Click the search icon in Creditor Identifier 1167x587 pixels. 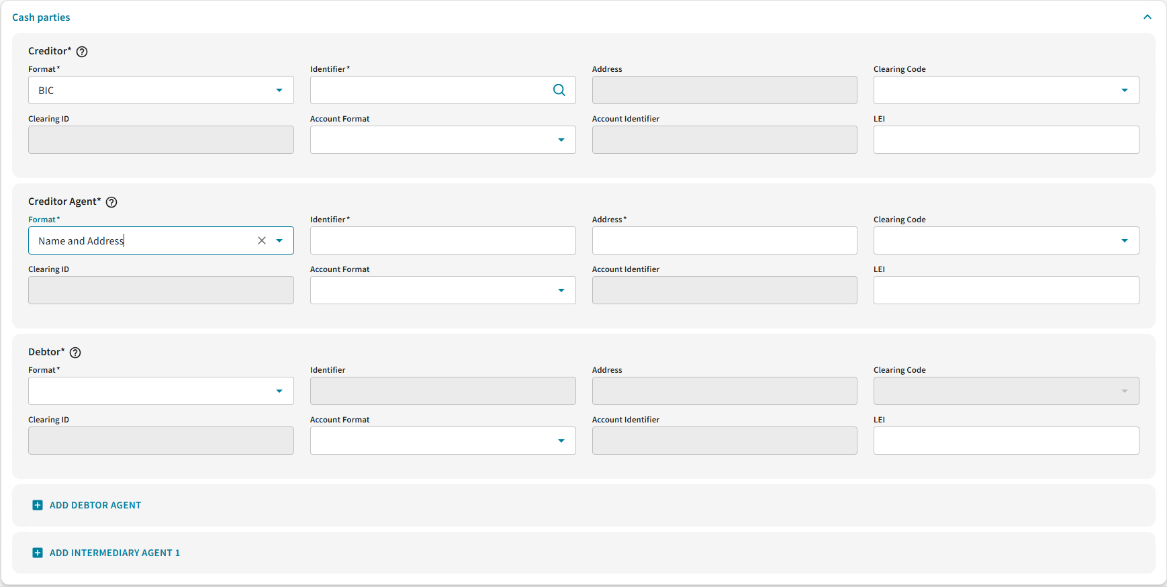pyautogui.click(x=559, y=90)
